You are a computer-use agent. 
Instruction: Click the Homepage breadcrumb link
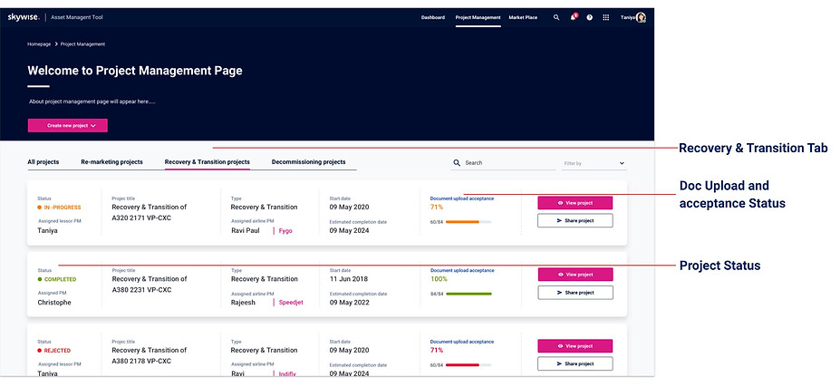39,44
